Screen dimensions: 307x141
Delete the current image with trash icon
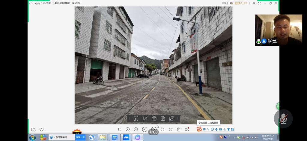pyautogui.click(x=179, y=129)
